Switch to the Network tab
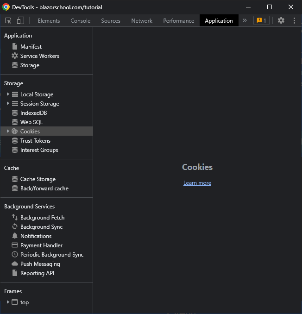 coord(142,21)
